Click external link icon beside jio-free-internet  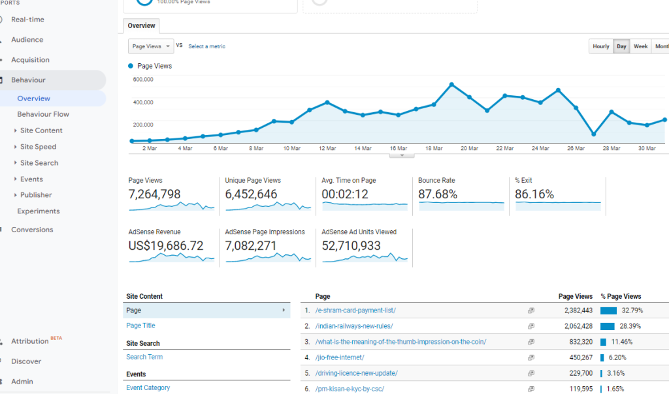click(x=531, y=357)
